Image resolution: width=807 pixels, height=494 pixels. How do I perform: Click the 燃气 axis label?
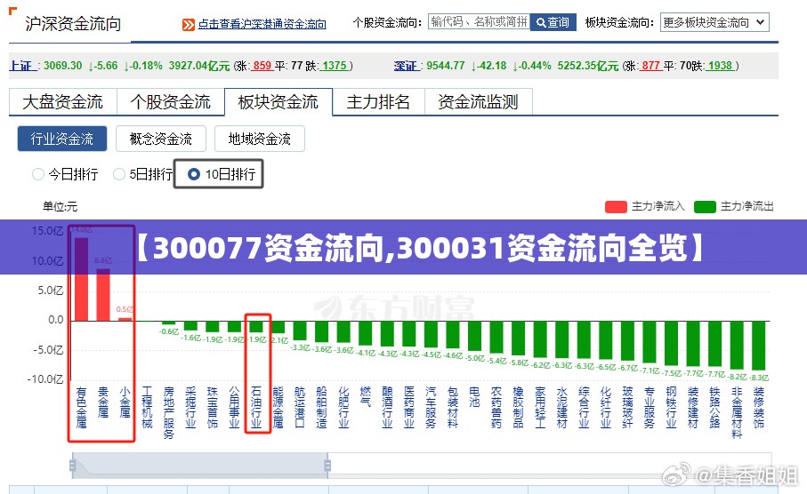(x=366, y=397)
